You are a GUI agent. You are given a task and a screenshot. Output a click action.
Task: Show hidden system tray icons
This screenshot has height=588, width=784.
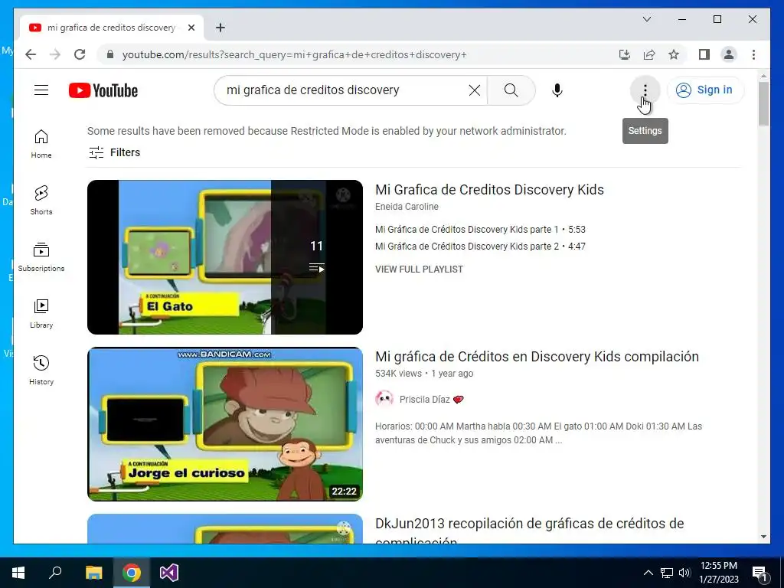pyautogui.click(x=648, y=573)
